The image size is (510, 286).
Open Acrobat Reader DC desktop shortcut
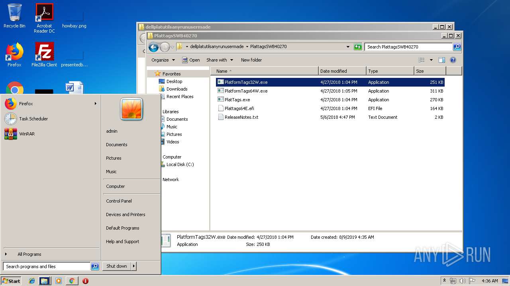tap(44, 18)
